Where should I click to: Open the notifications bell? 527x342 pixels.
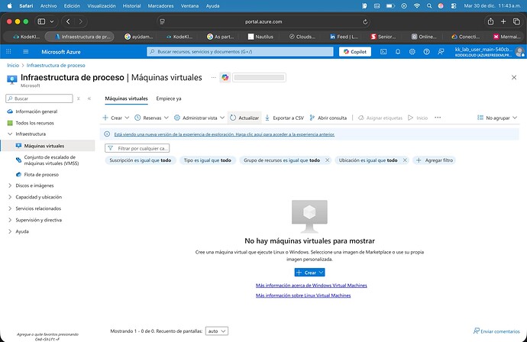[398, 52]
